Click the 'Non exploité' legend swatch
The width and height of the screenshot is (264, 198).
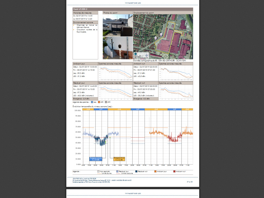(98, 171)
